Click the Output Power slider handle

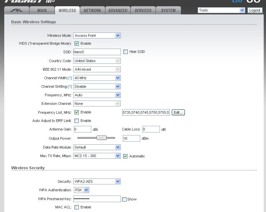tap(101, 138)
